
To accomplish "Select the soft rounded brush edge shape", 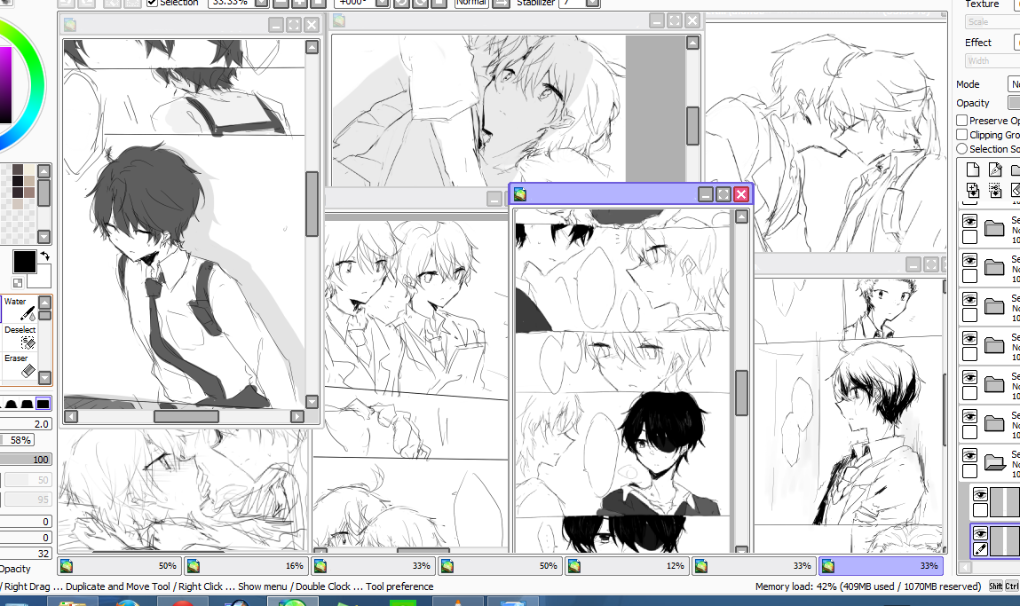I will click(11, 404).
